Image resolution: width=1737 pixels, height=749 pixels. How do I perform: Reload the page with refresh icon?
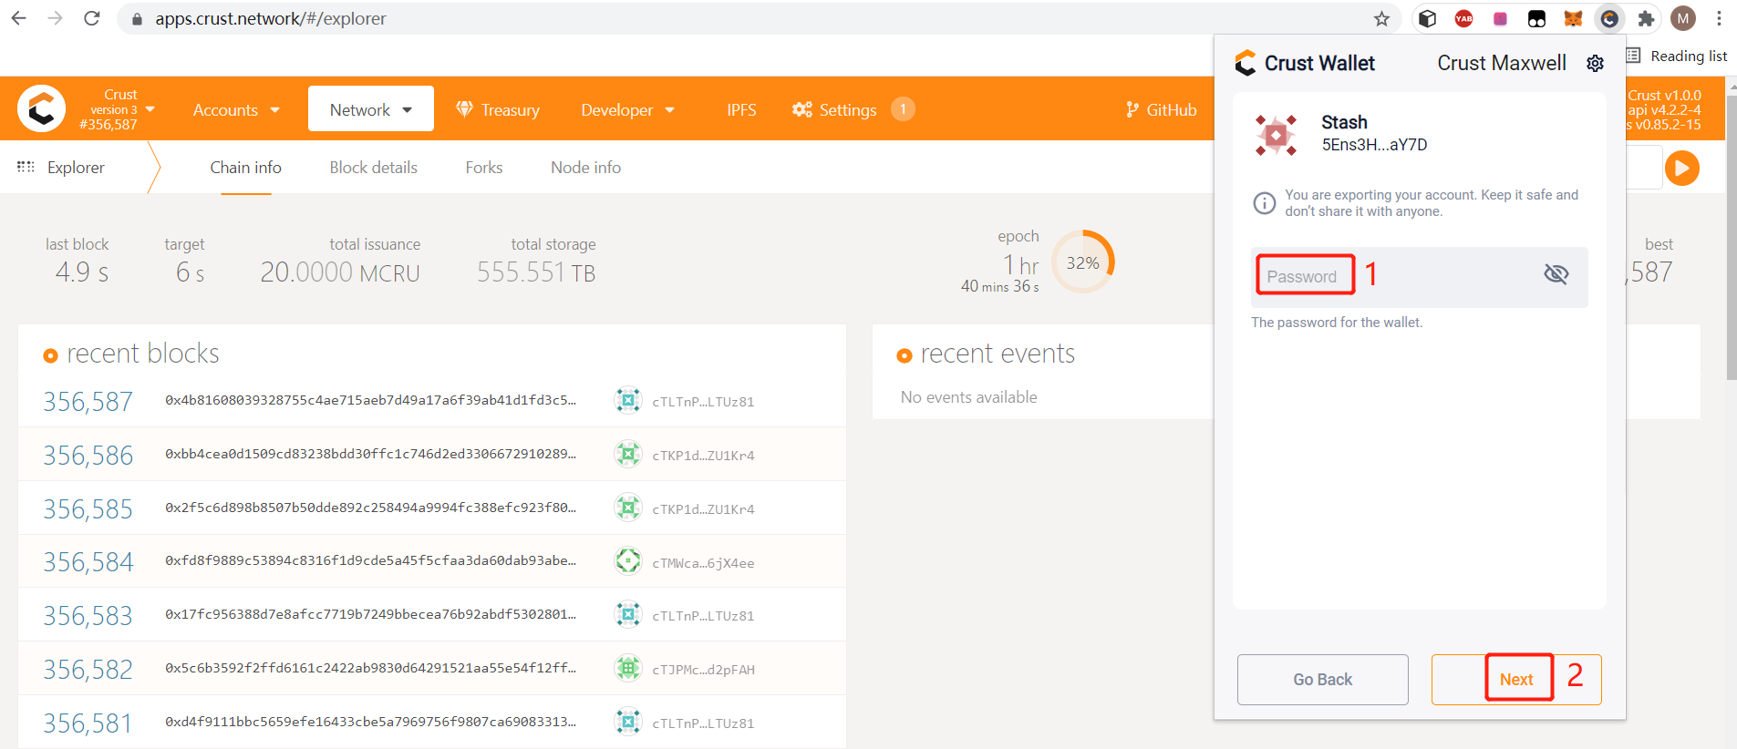click(92, 18)
